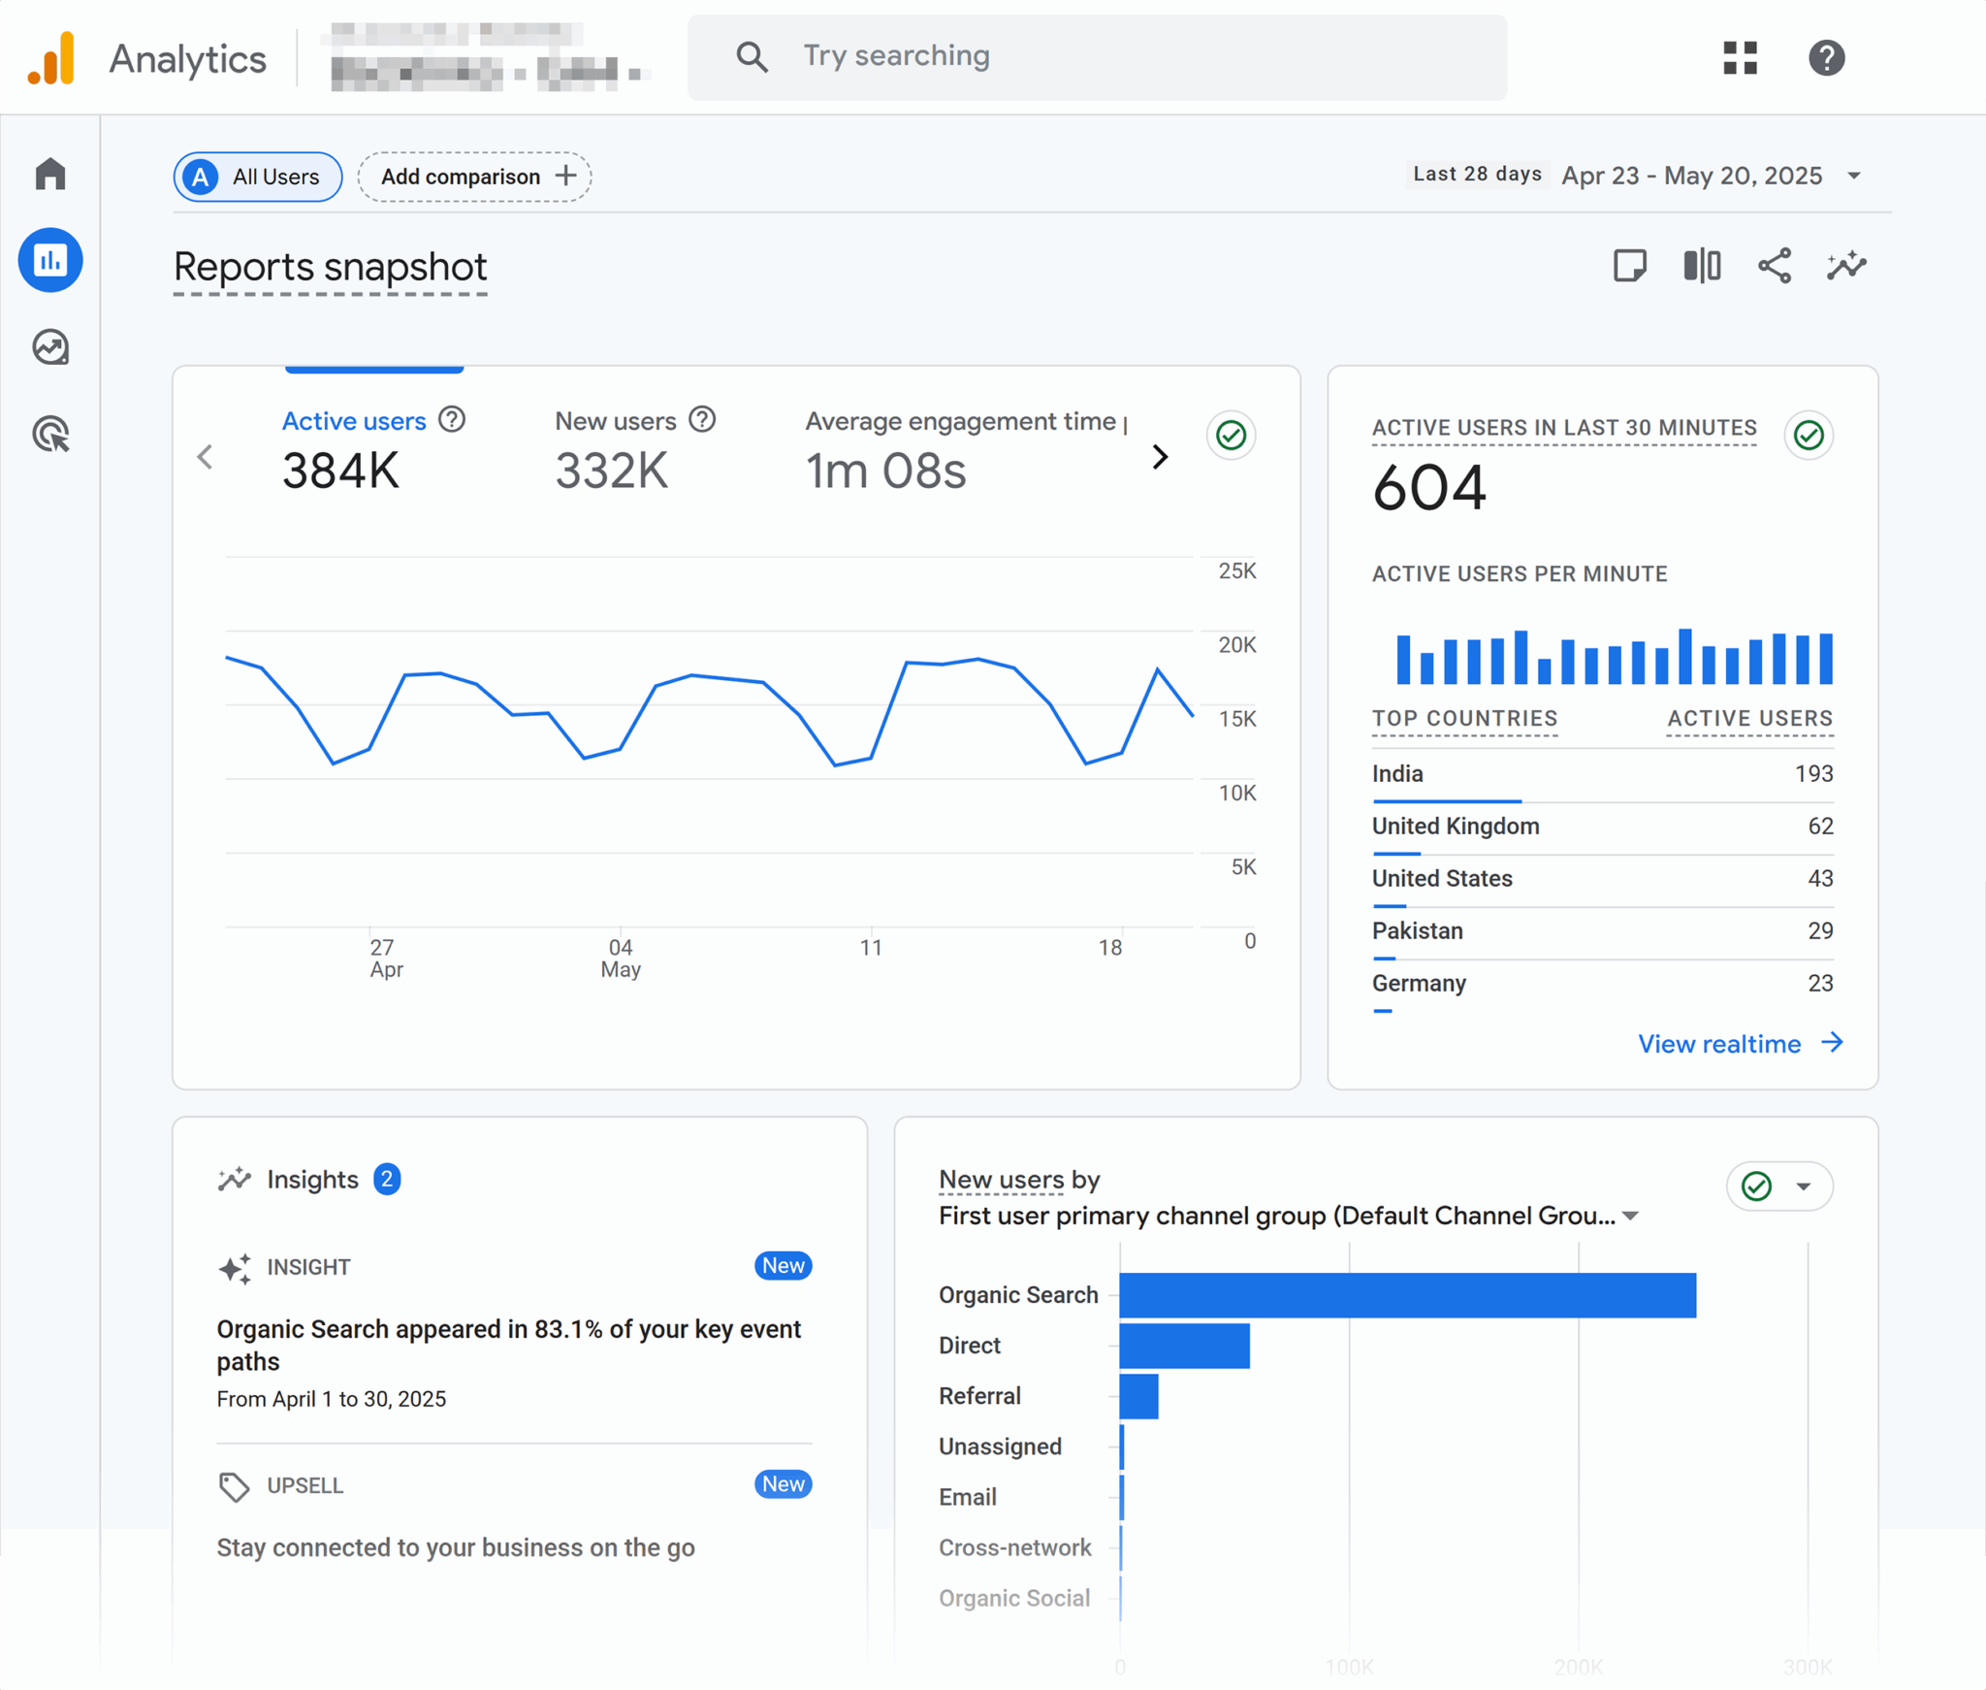
Task: Click the Reports snapshot title
Action: pyautogui.click(x=330, y=267)
